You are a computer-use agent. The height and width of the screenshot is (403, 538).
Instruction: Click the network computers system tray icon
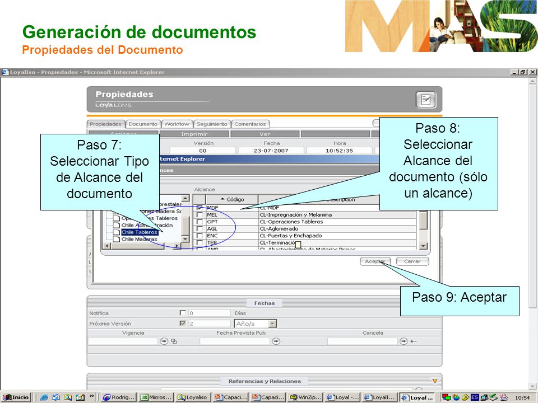point(484,397)
